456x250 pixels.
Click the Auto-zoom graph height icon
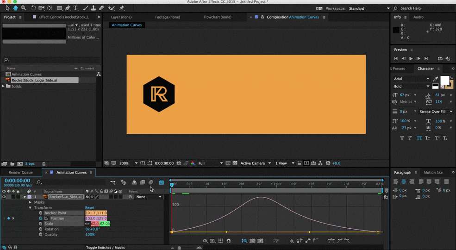click(244, 241)
